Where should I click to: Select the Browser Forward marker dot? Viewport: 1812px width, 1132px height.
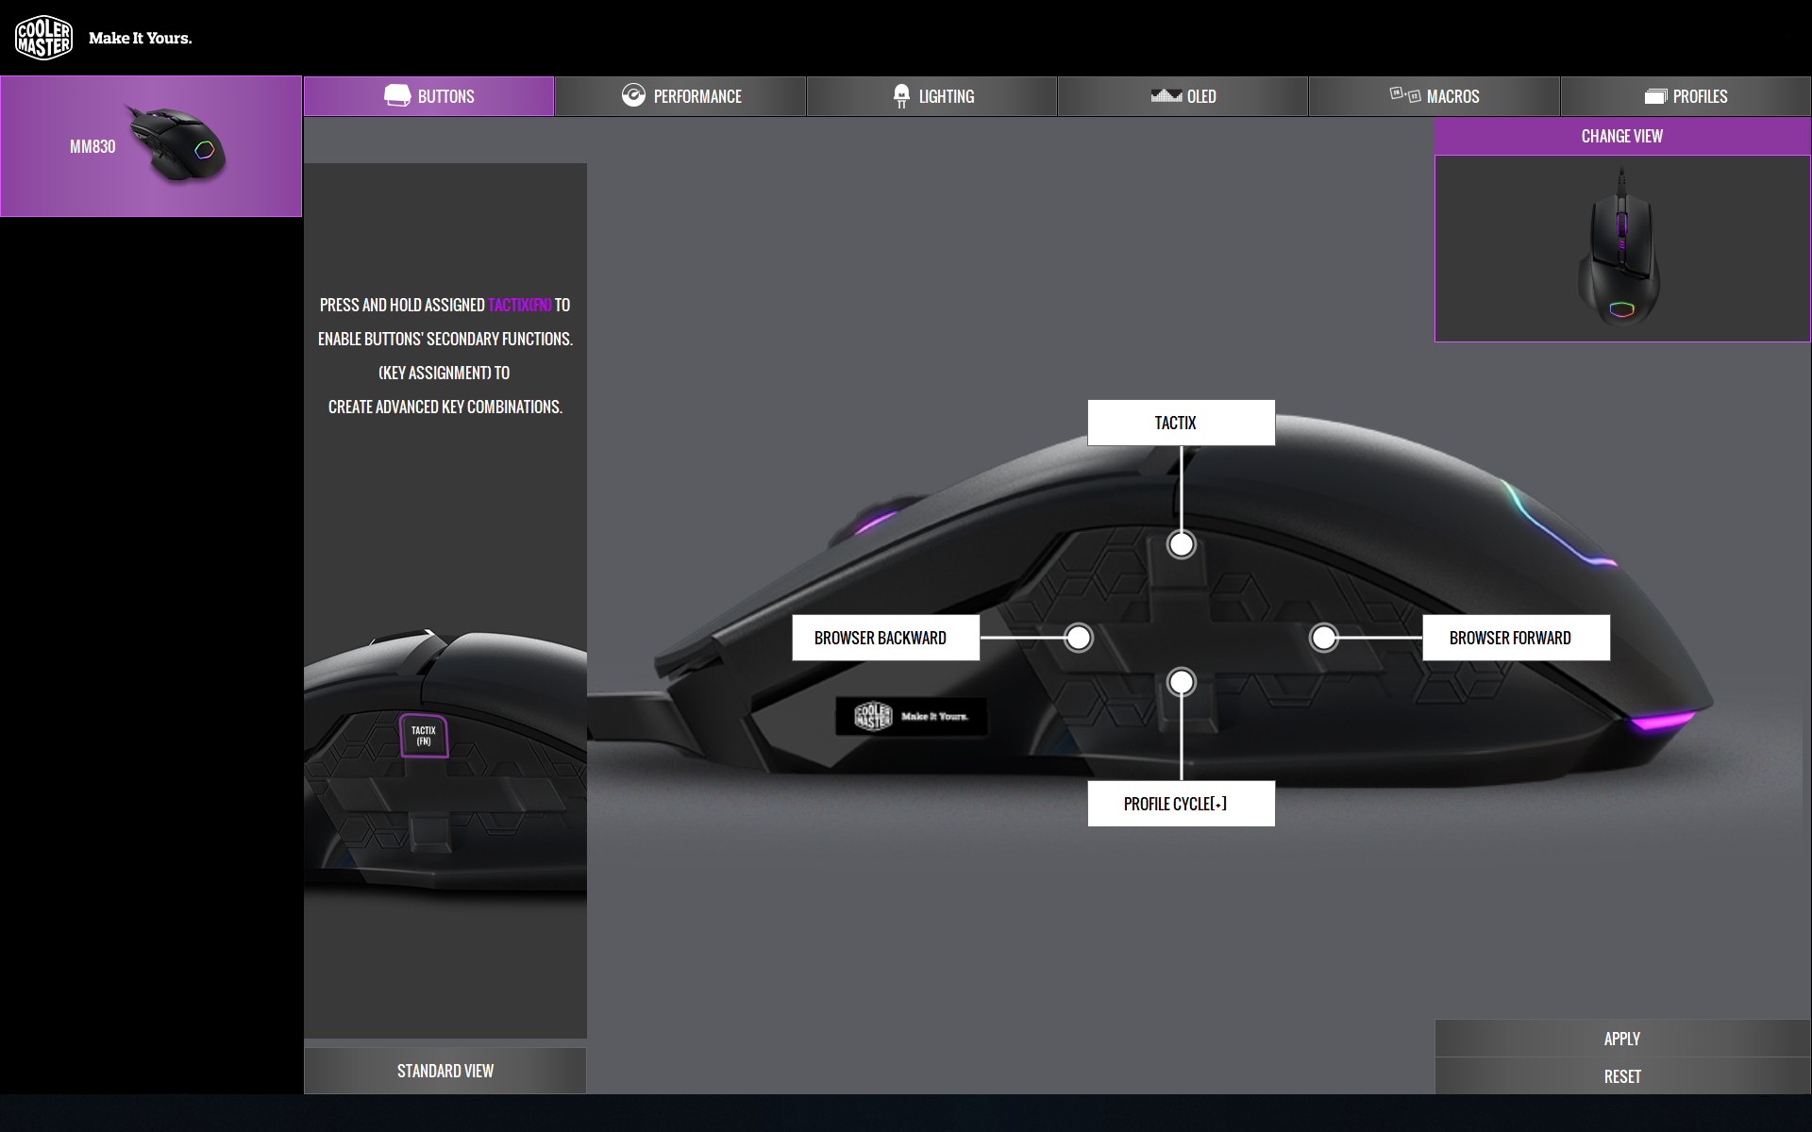click(x=1323, y=638)
